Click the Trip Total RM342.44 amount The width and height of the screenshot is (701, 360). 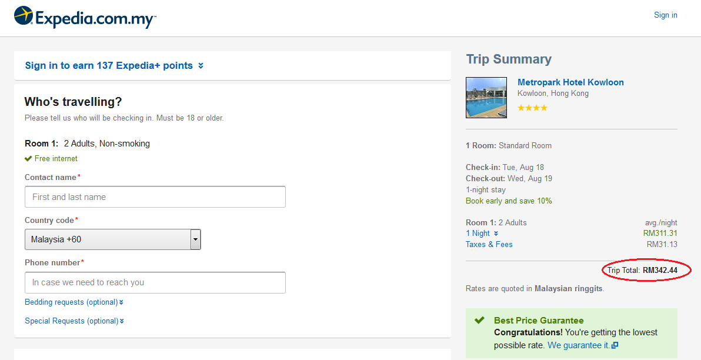[x=660, y=271]
